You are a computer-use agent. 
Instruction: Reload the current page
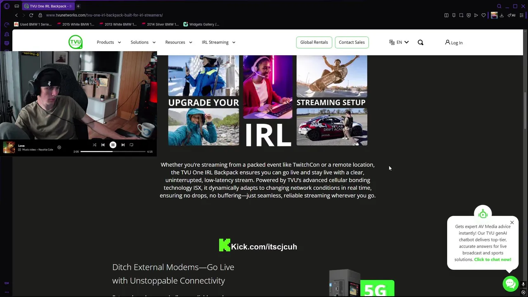point(31,15)
